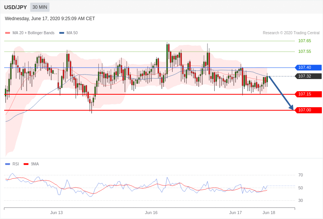
Task: Click the red 107.15 support price tag
Action: pyautogui.click(x=309, y=94)
